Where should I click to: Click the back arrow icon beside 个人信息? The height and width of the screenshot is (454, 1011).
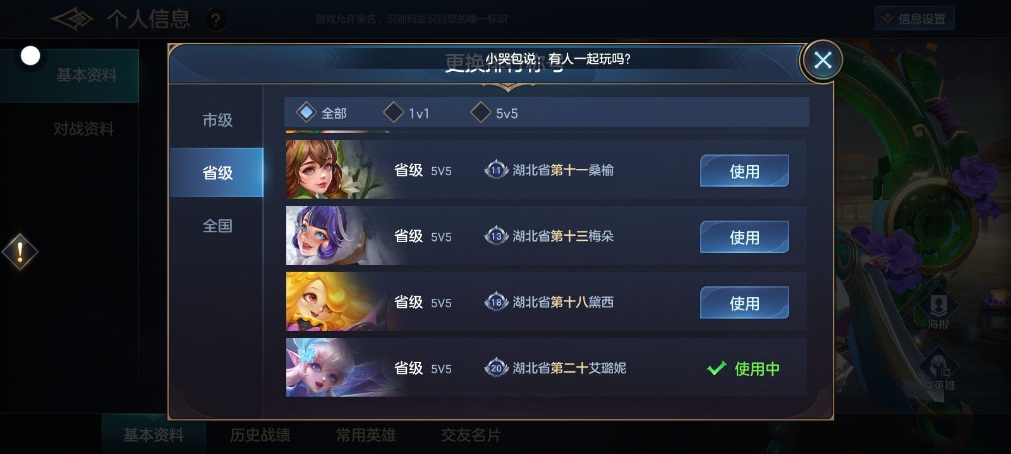point(71,19)
